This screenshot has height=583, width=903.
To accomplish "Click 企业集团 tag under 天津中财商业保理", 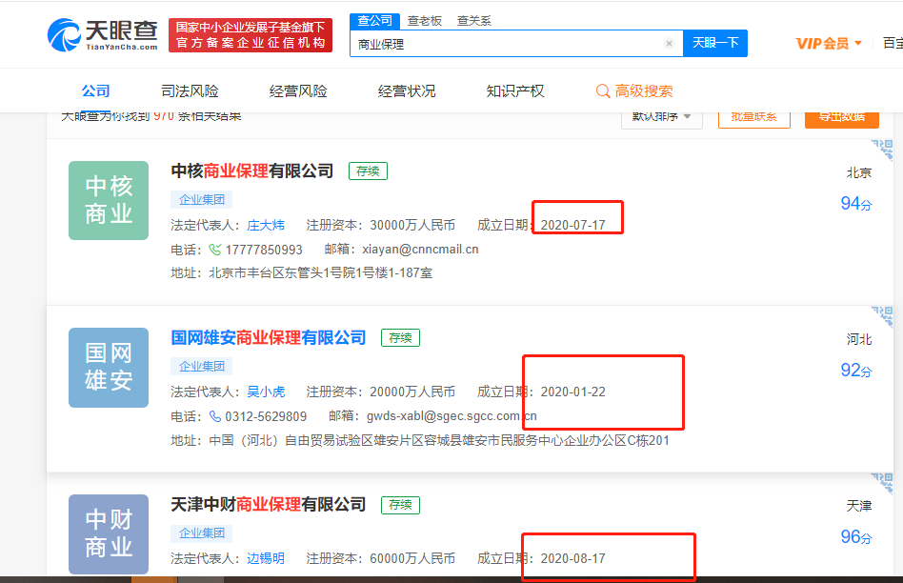I will point(202,533).
